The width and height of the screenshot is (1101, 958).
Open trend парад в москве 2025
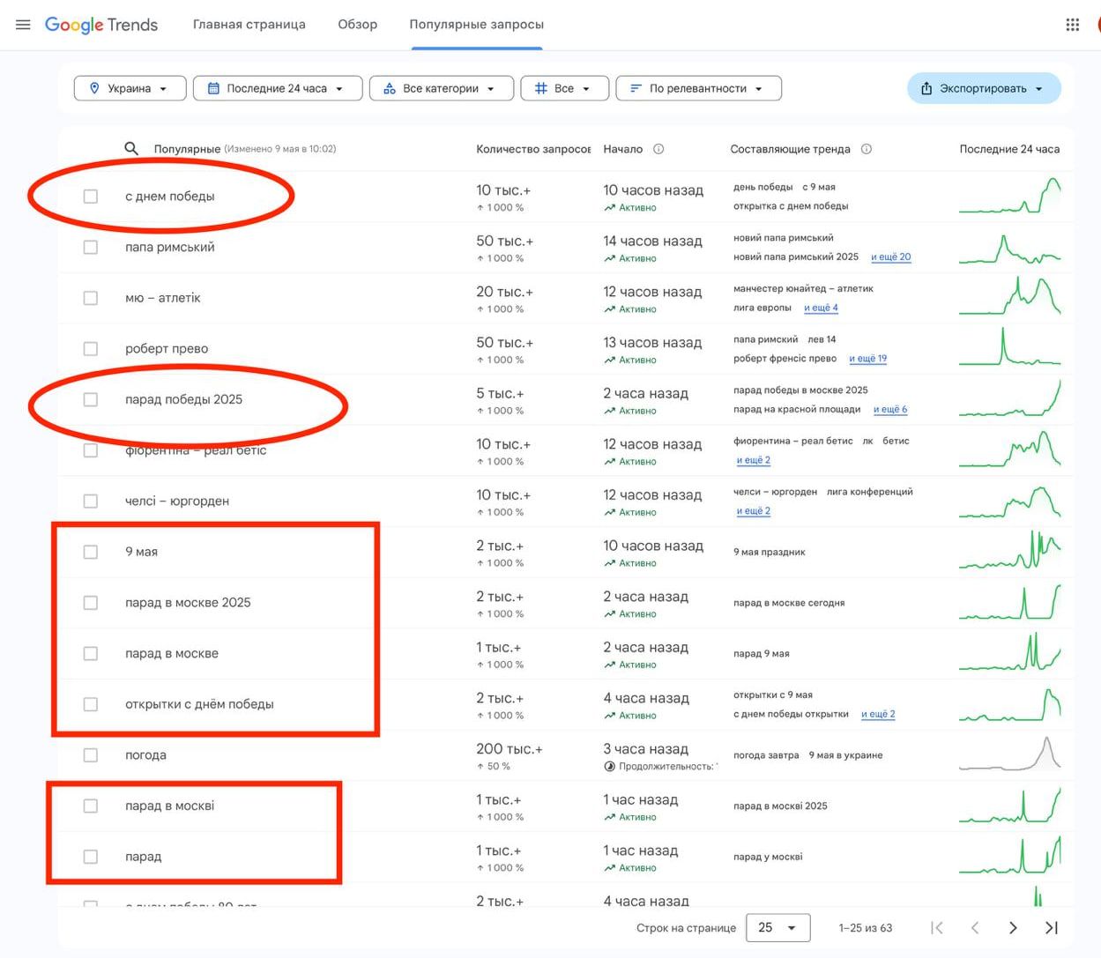tap(188, 603)
